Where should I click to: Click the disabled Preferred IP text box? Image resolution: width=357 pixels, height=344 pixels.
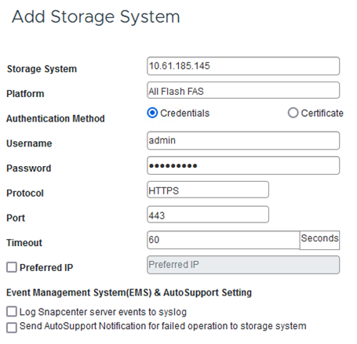pos(243,265)
